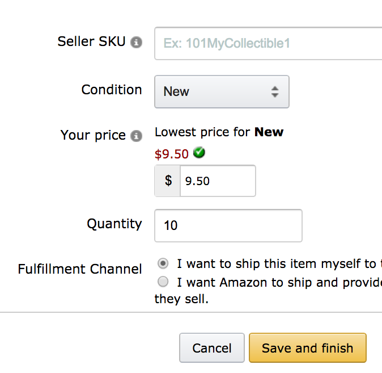The width and height of the screenshot is (382, 373).
Task: Select the Quantity field containing 10
Action: (228, 225)
